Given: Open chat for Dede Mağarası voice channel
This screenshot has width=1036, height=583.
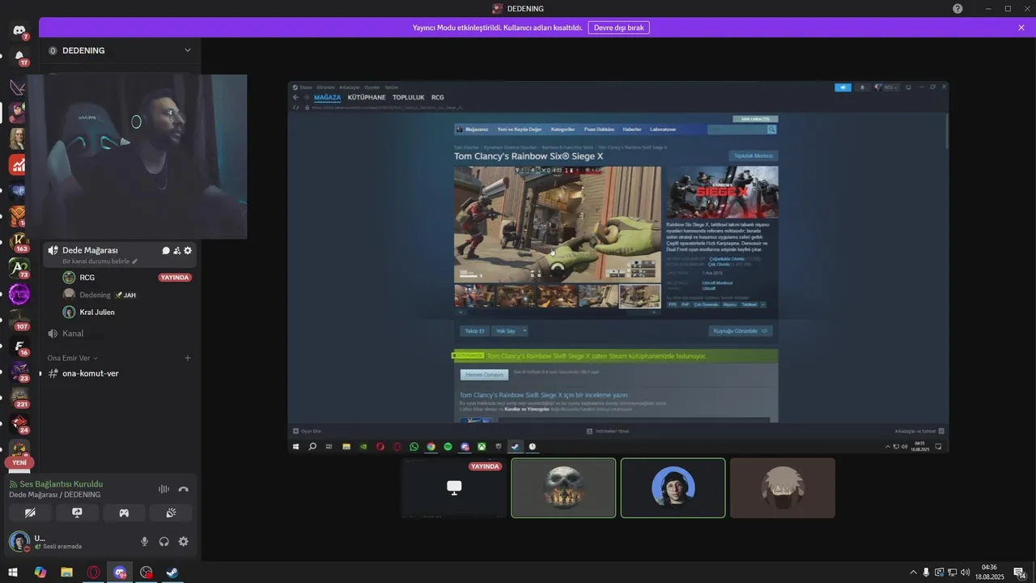Looking at the screenshot, I should coord(166,251).
